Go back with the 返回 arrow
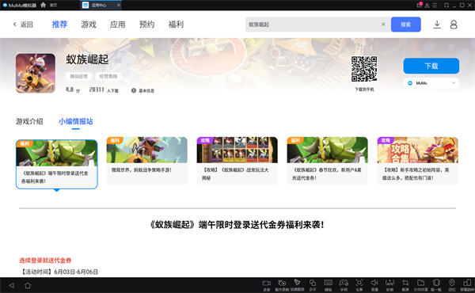 23,25
